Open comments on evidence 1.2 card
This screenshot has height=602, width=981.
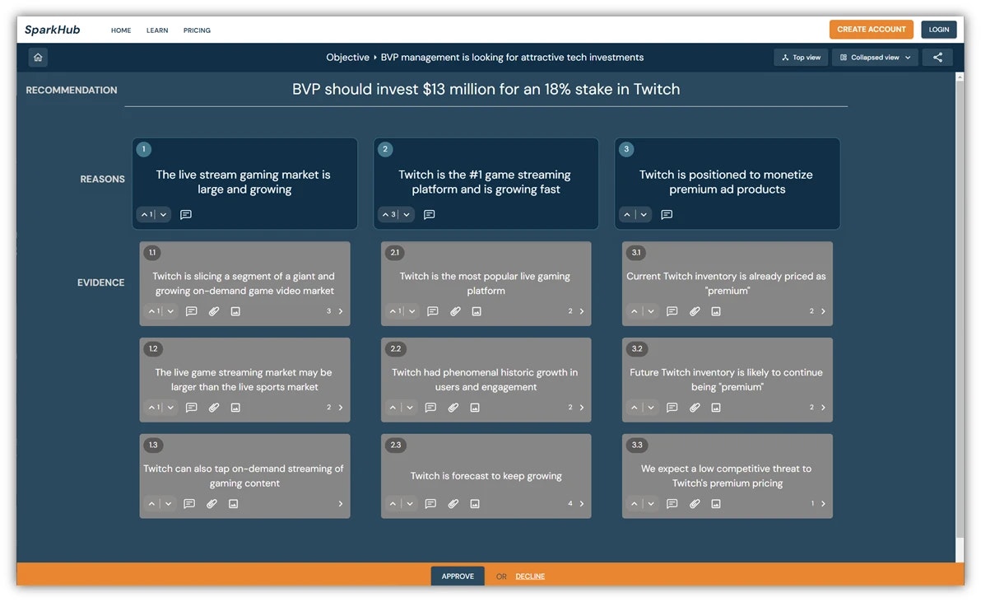point(192,408)
